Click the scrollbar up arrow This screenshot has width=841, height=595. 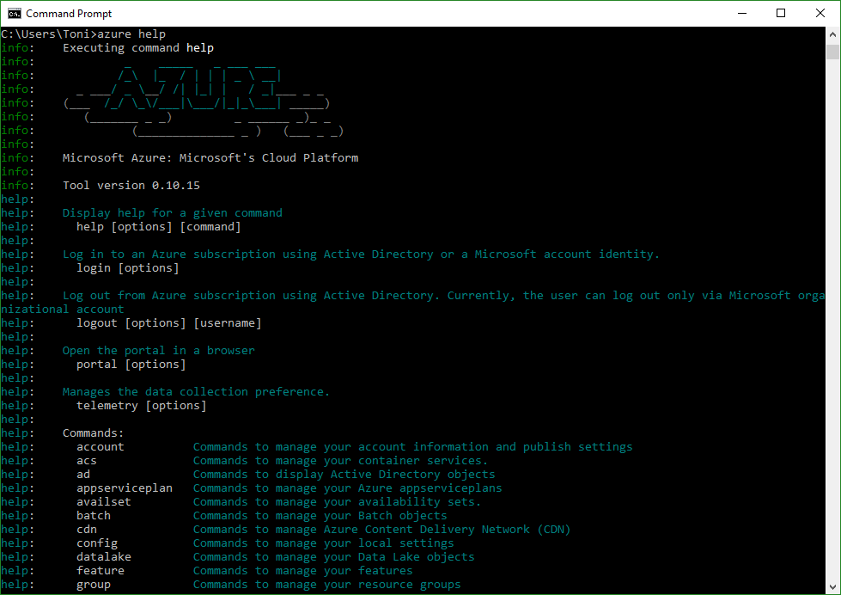pyautogui.click(x=834, y=33)
